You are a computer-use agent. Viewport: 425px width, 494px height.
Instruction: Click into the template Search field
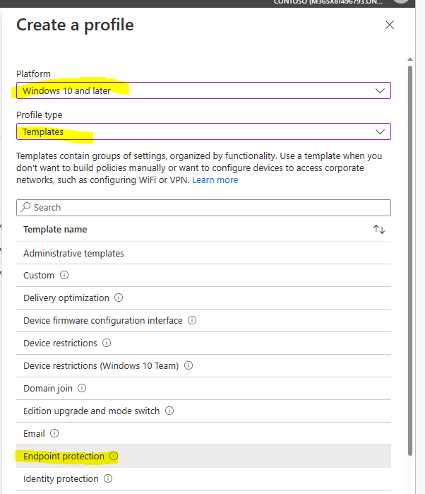pos(203,208)
